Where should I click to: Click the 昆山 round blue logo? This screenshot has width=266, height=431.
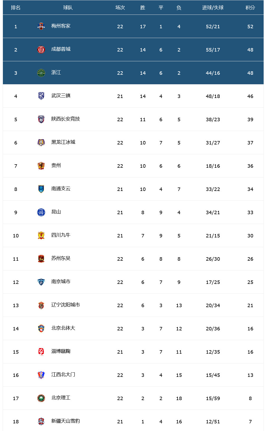click(41, 212)
